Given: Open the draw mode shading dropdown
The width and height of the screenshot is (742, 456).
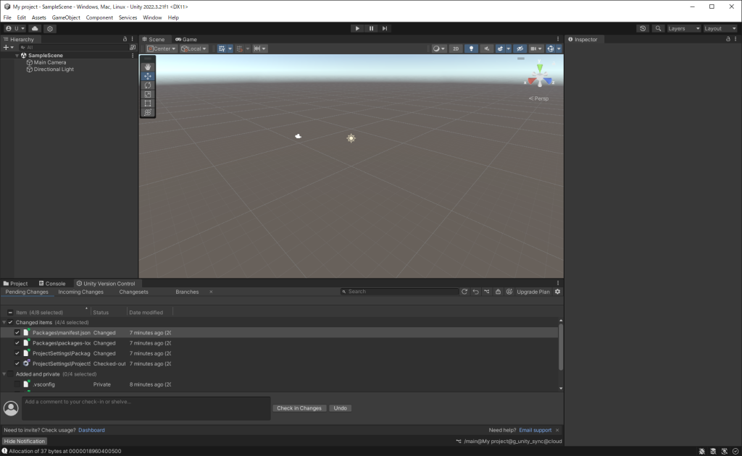Looking at the screenshot, I should point(438,48).
